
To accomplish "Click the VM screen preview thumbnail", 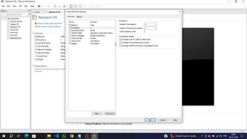I will tap(198, 67).
